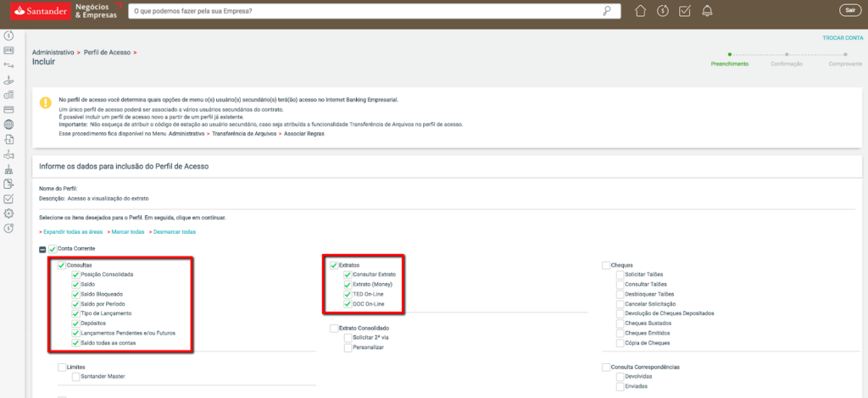Open the globe icon in the left sidebar

point(8,124)
